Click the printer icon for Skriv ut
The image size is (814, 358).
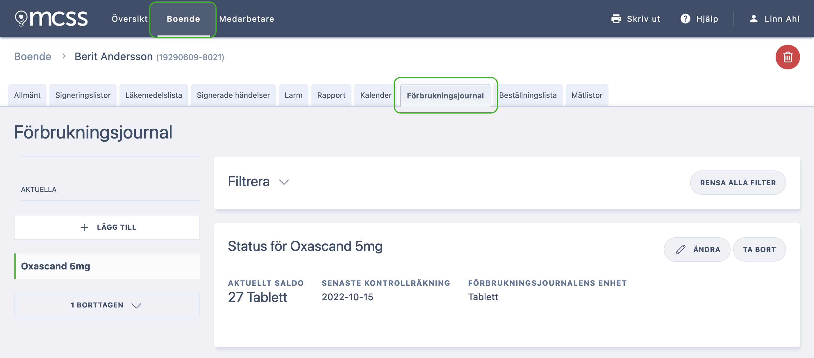tap(616, 19)
